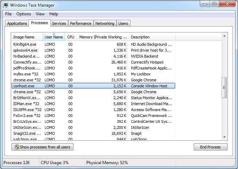Click Physical Memory: 52% status entry
The height and width of the screenshot is (169, 238).
107,163
